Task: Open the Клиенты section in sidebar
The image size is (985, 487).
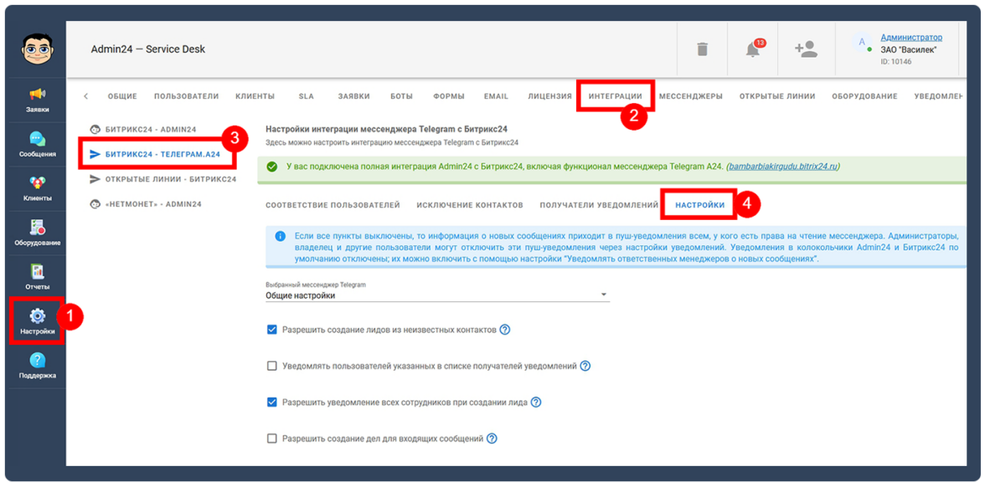Action: coord(38,188)
